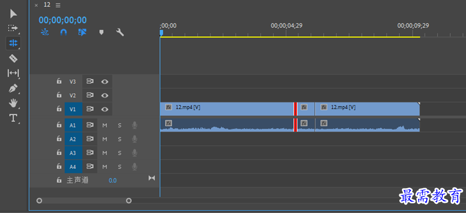
Task: Toggle A1 track targeting
Action: tap(73, 125)
